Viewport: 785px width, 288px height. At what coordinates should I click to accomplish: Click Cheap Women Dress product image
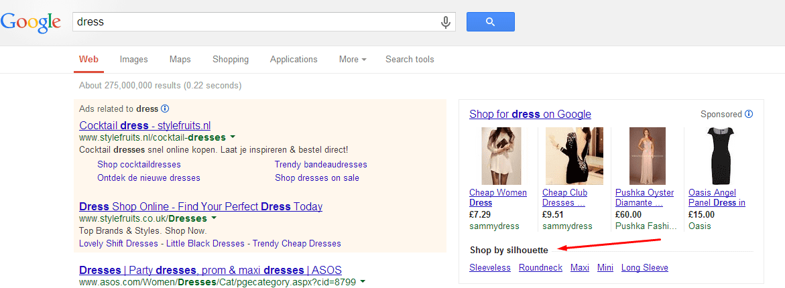point(501,156)
